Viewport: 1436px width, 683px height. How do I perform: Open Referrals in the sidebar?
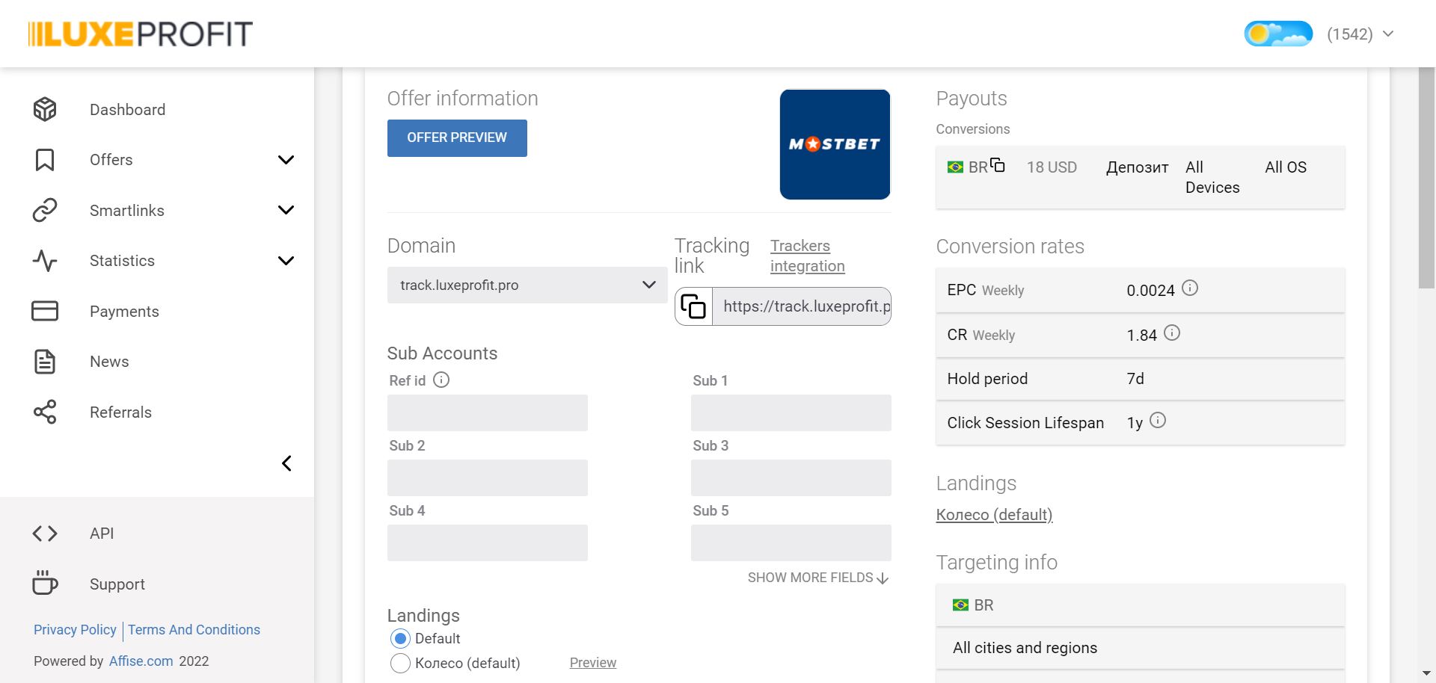click(120, 412)
